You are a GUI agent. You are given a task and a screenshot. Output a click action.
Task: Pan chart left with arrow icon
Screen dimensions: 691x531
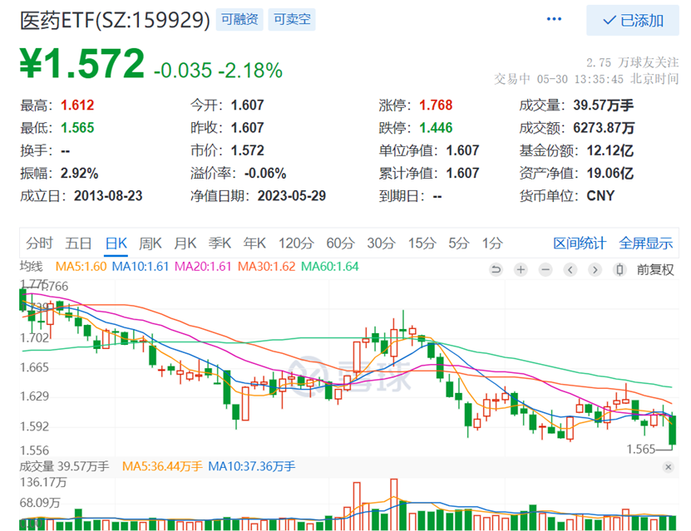click(x=570, y=269)
